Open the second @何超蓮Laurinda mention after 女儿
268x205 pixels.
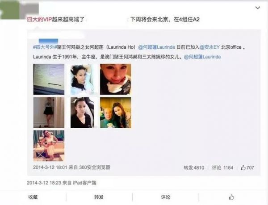point(202,57)
